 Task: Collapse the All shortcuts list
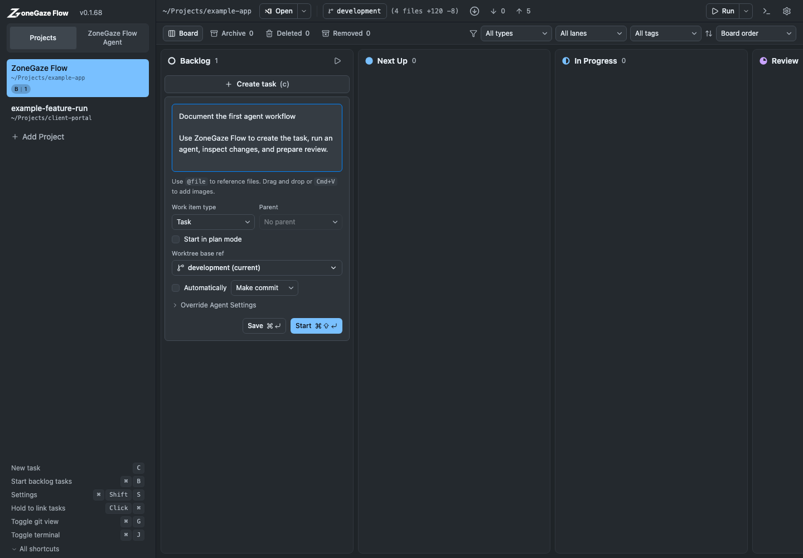(35, 549)
